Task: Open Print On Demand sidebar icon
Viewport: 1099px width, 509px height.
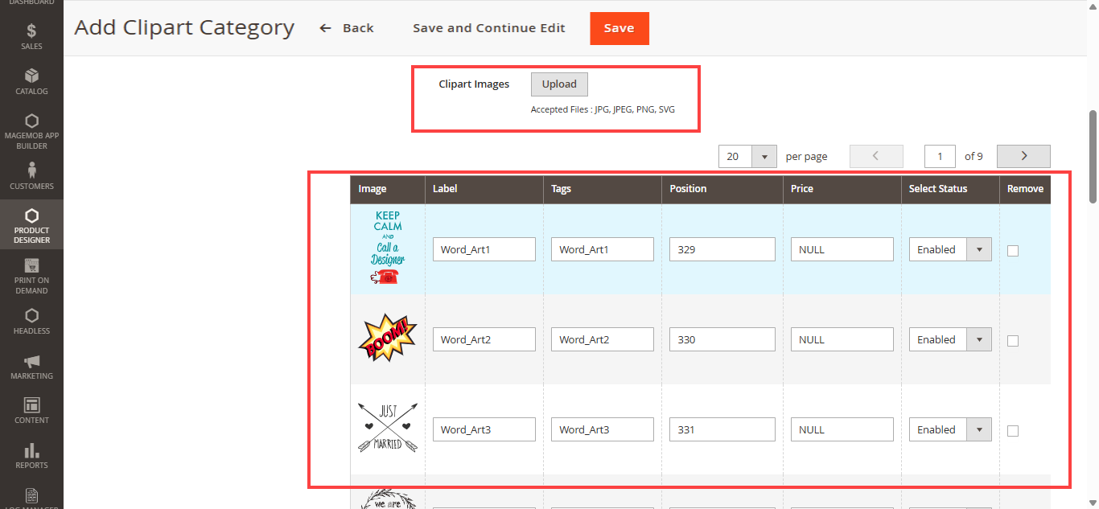Action: [31, 265]
